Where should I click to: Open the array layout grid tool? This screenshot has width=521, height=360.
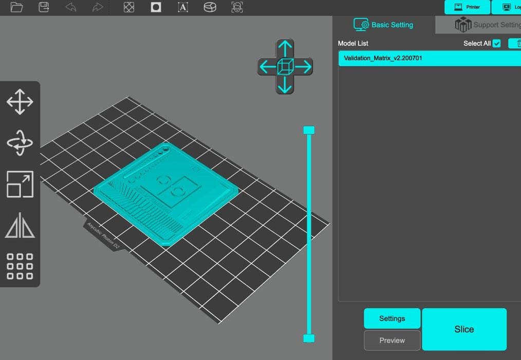[20, 266]
